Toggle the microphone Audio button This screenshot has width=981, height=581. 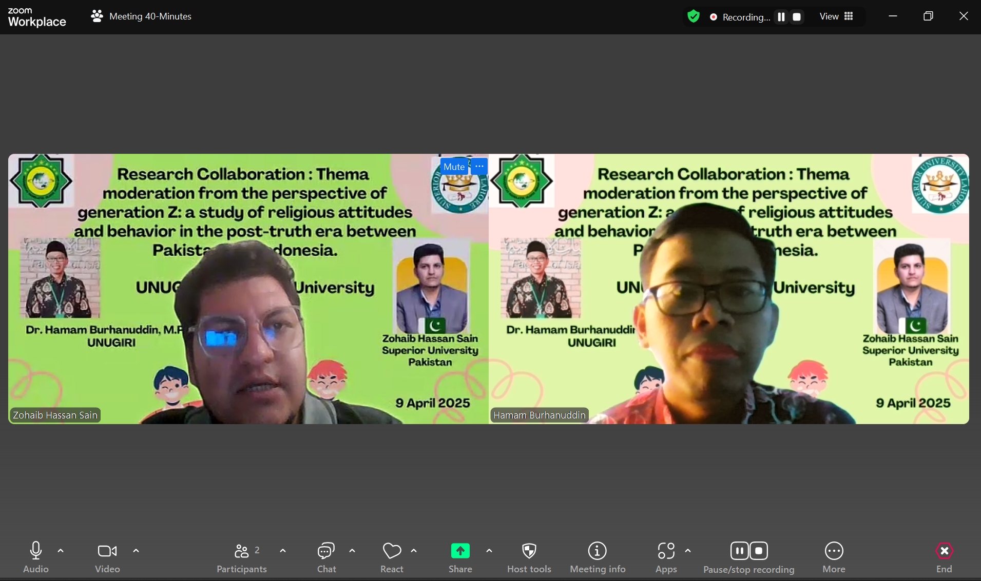point(35,557)
